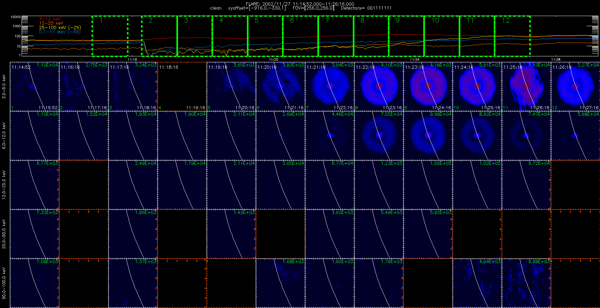Click the peak value '7.32E+02'
The width and height of the screenshot is (600, 308).
47,213
